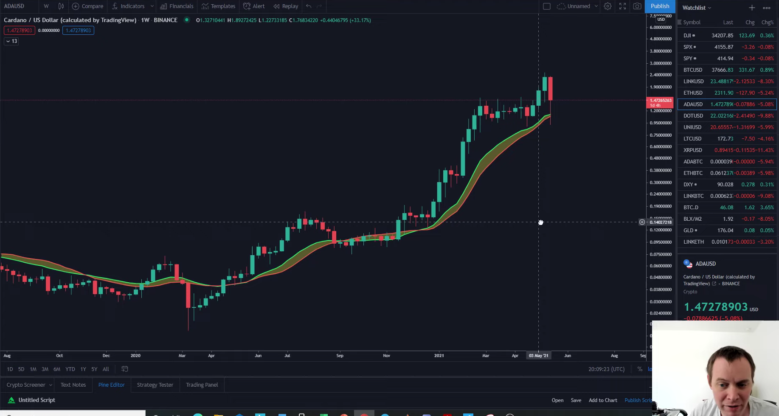Screen dimensions: 779x416
Task: Select GLD row in watchlist
Action: tap(728, 230)
